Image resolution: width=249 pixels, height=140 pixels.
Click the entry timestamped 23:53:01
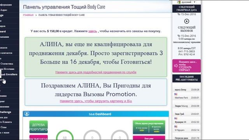tap(187, 114)
